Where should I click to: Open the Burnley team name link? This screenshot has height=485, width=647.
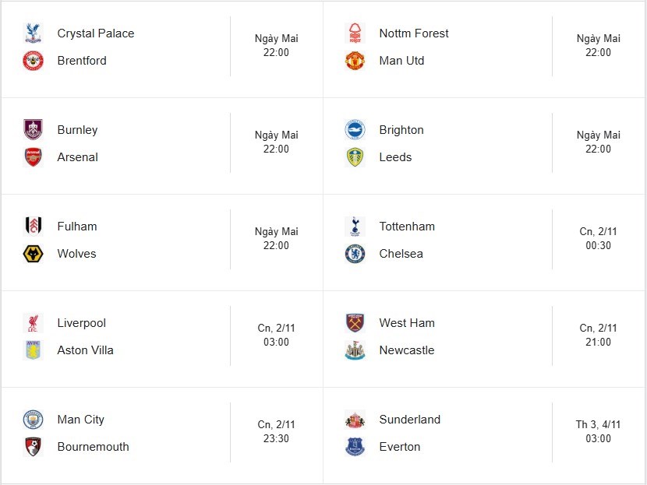point(77,130)
